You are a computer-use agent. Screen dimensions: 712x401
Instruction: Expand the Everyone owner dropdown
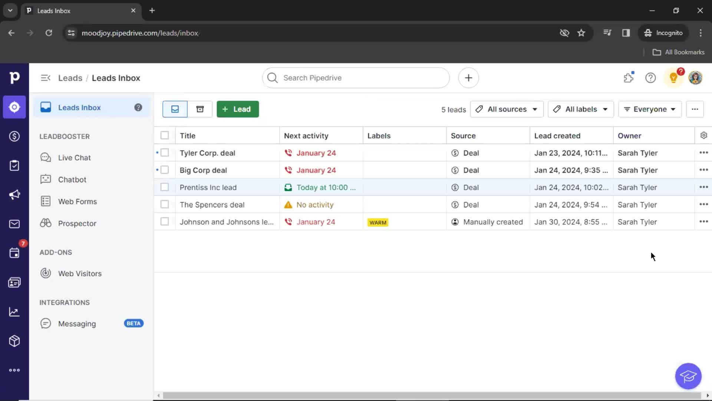649,109
